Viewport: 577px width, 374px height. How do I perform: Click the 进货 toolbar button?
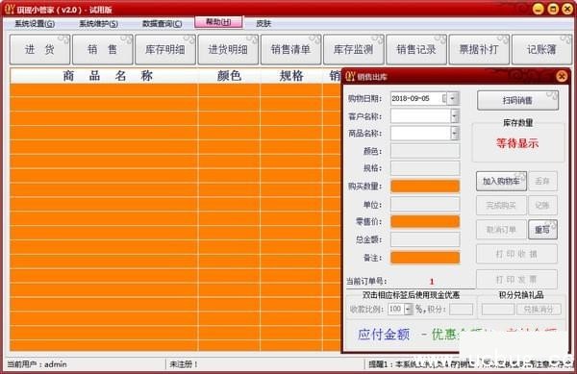click(39, 49)
